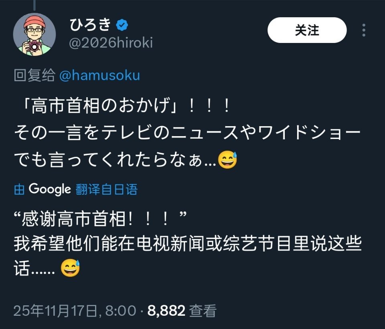Image resolution: width=385 pixels, height=329 pixels.
Task: Open the @2026hiroki username handle
Action: pyautogui.click(x=111, y=43)
